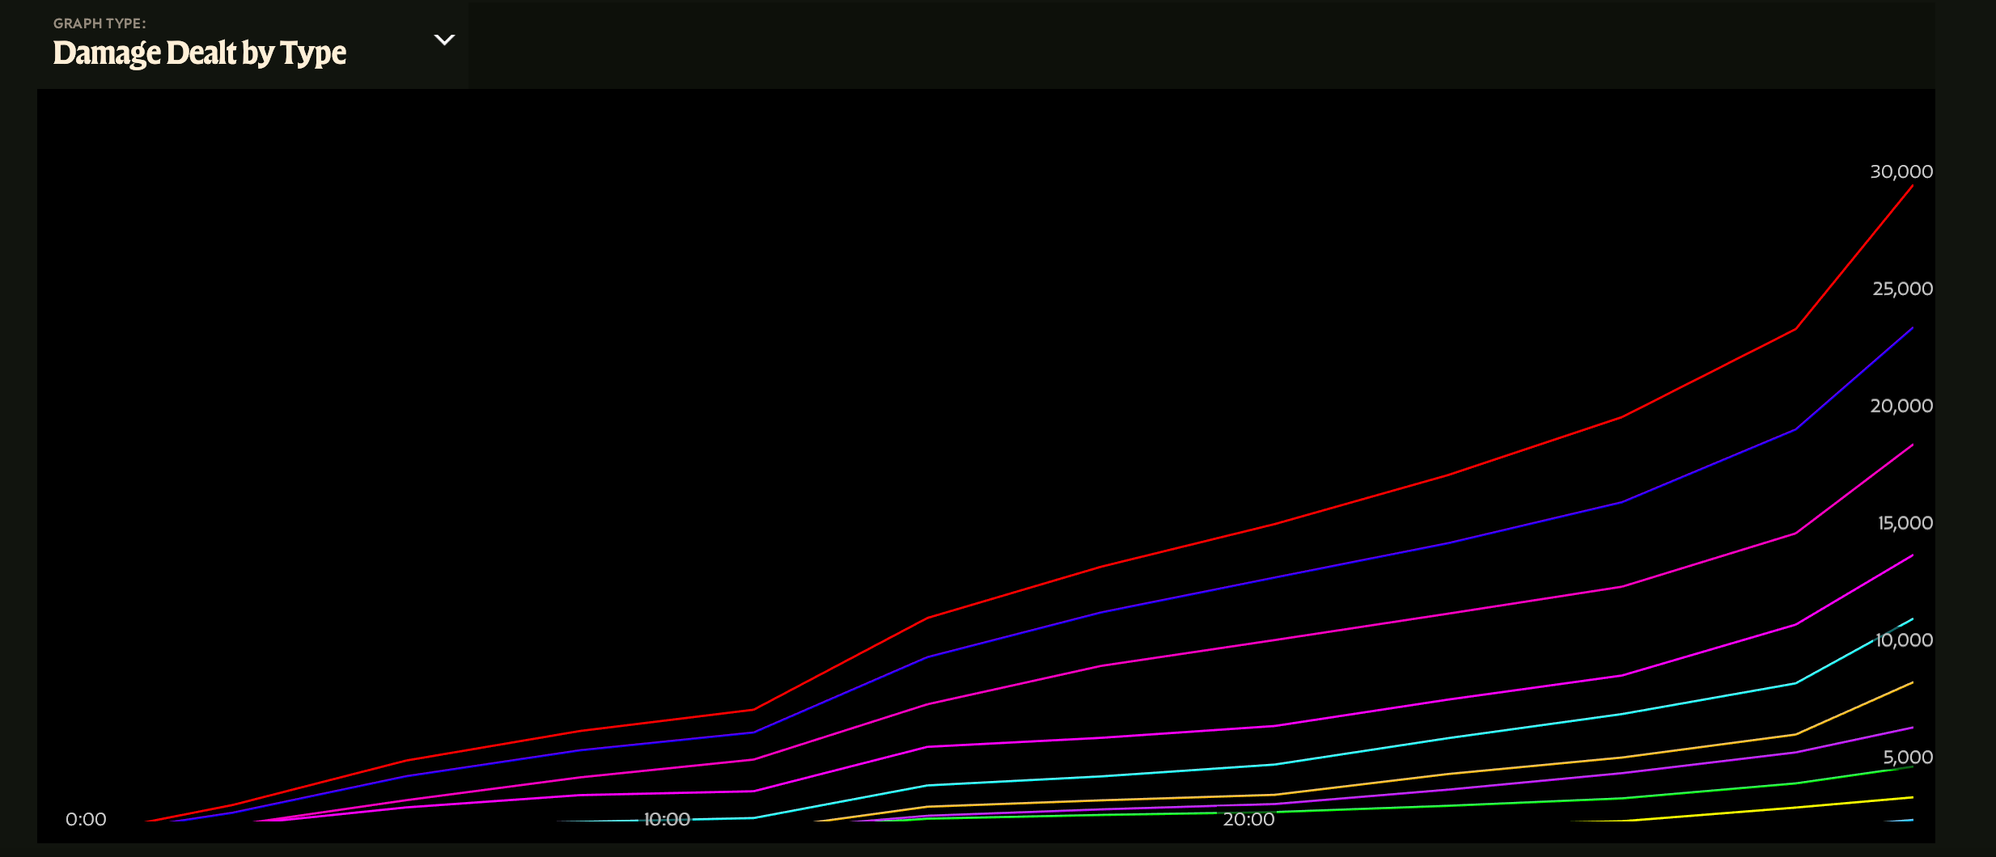Click the 15,000 damage axis label
The height and width of the screenshot is (857, 1996).
(1905, 523)
